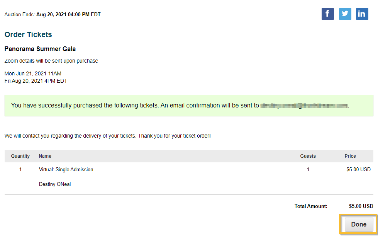The image size is (378, 247).
Task: Click the blurred confirmation email address
Action: click(304, 106)
